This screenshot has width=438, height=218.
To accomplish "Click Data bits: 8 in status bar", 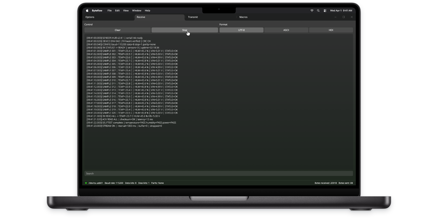I will point(131,183).
